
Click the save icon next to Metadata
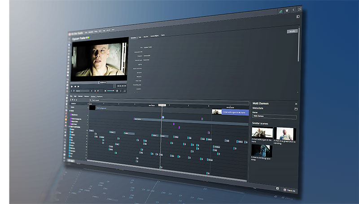[x=296, y=109]
